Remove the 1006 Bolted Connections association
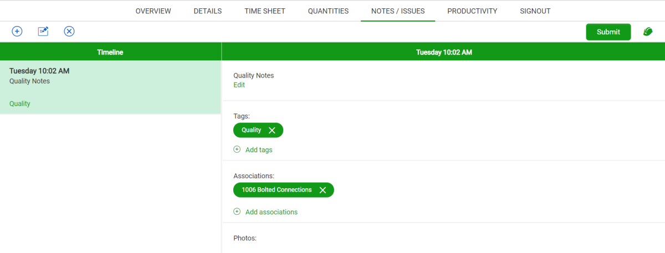The height and width of the screenshot is (253, 665). (x=323, y=190)
